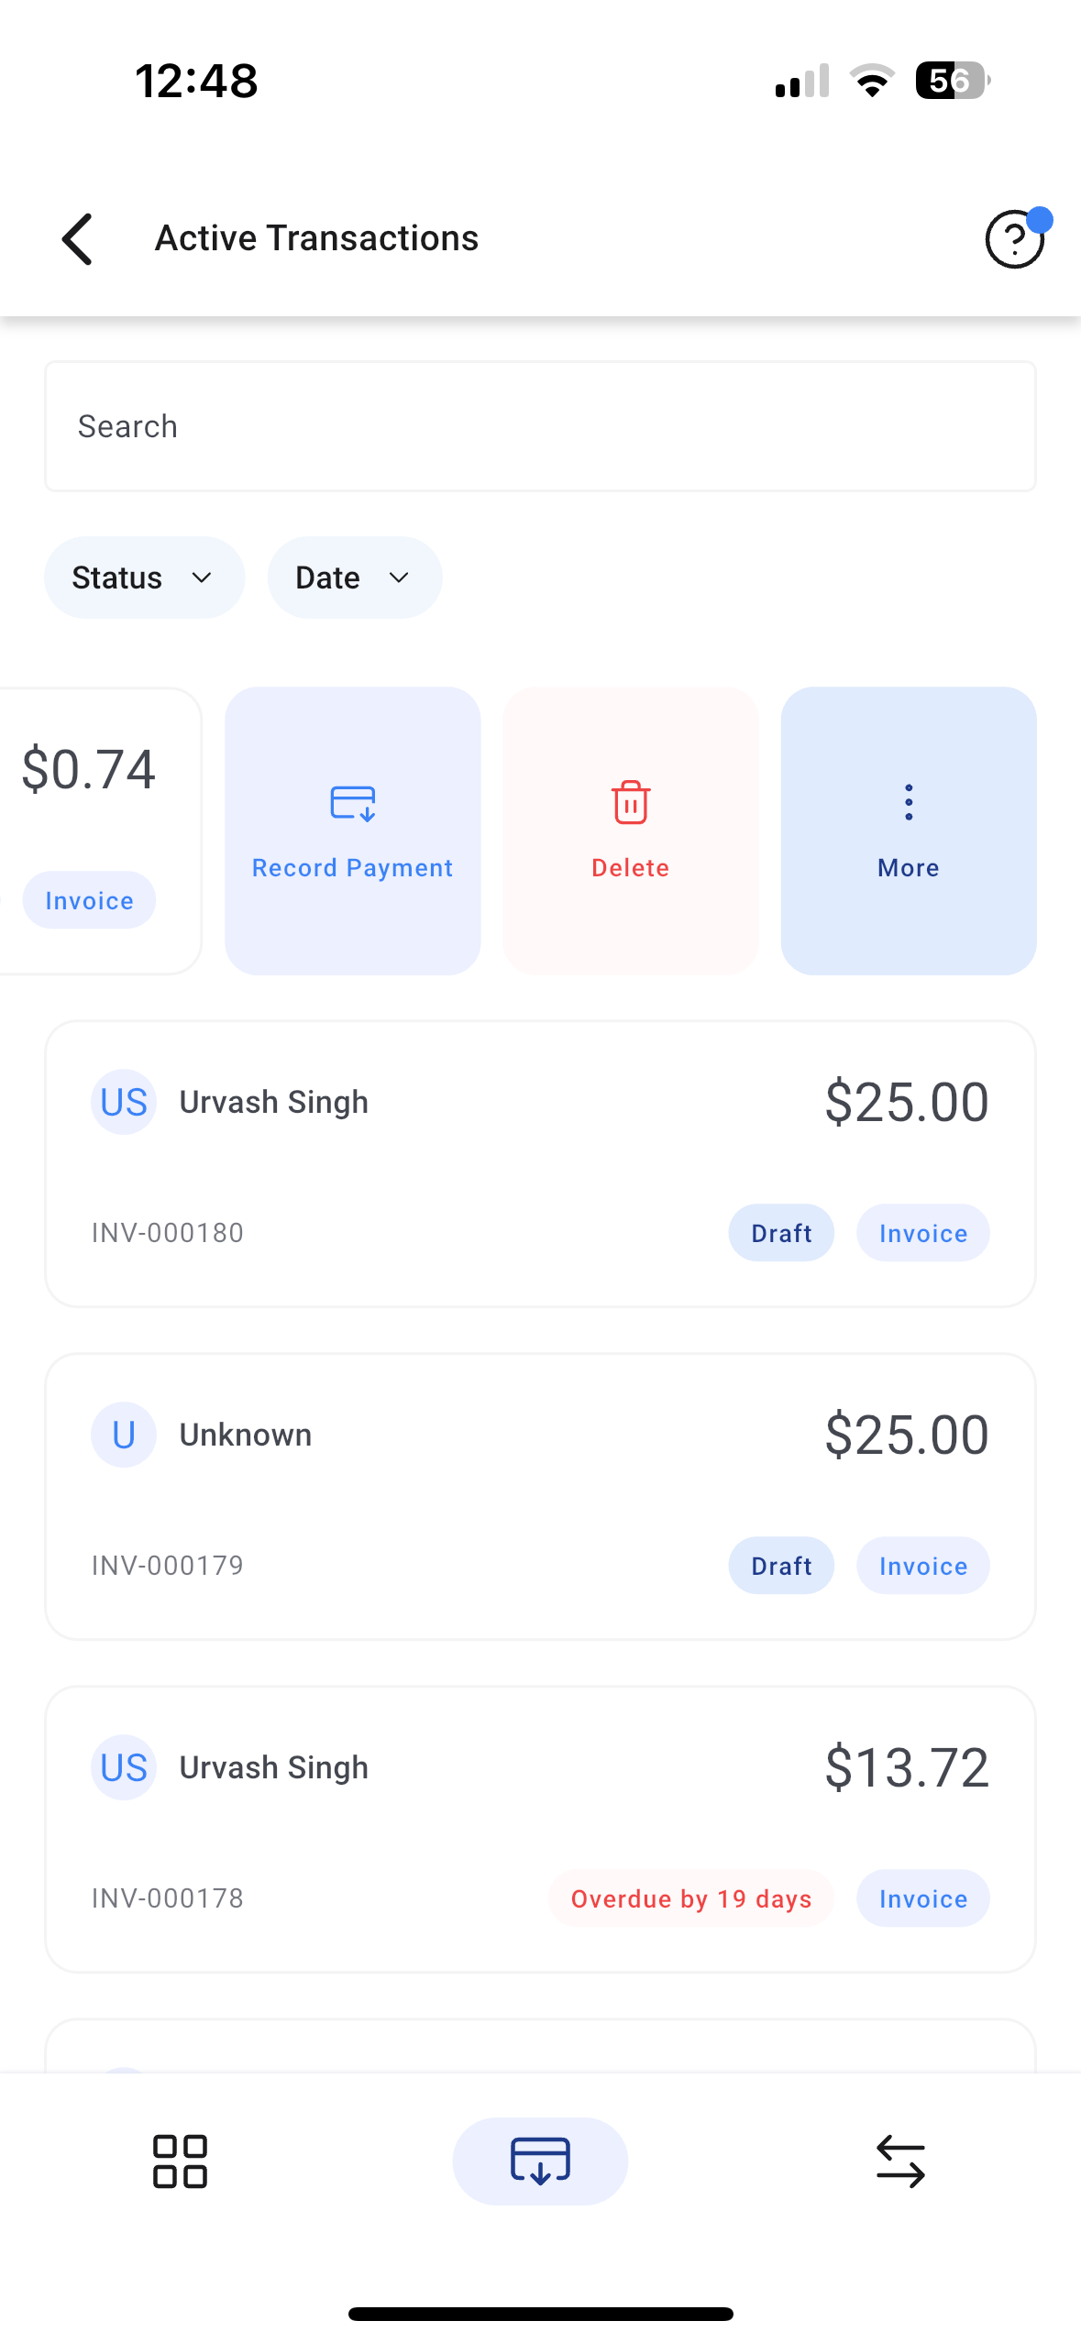Screen dimensions: 1081x2343
Task: Tap the US avatar on INV-000180
Action: pyautogui.click(x=124, y=1102)
